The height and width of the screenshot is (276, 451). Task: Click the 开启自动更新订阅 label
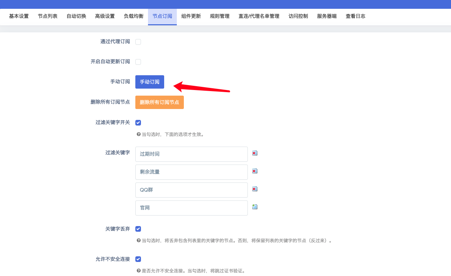click(x=110, y=62)
